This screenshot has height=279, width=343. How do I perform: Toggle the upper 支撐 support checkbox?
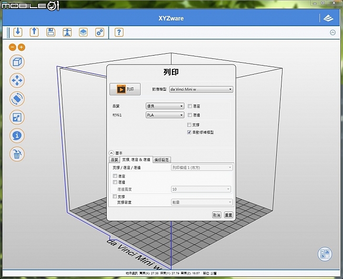click(189, 125)
